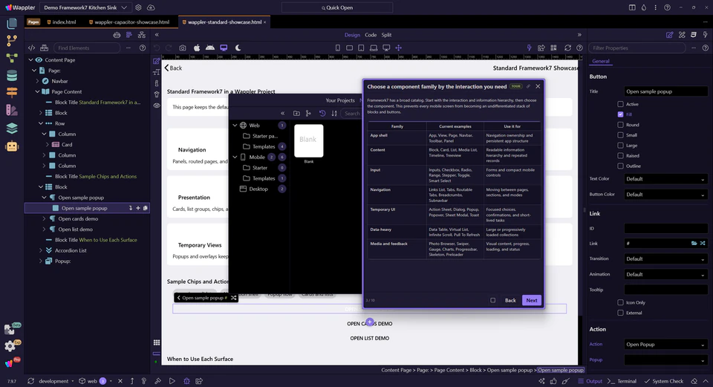
Task: Click the undo arrow in design toolbar
Action: pos(157,48)
